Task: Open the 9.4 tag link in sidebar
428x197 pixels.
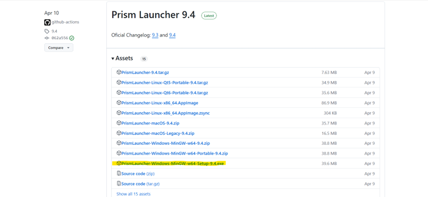Action: 54,32
